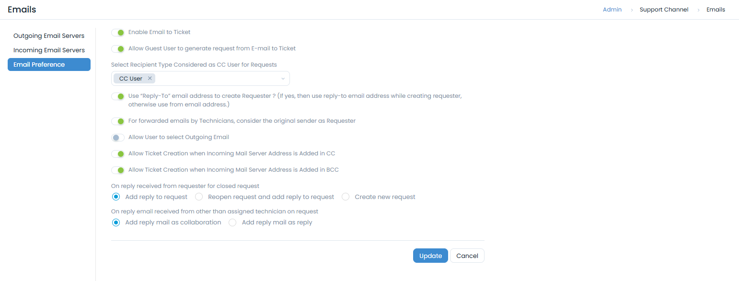The width and height of the screenshot is (739, 281).
Task: Click the Cancel button
Action: click(x=467, y=256)
